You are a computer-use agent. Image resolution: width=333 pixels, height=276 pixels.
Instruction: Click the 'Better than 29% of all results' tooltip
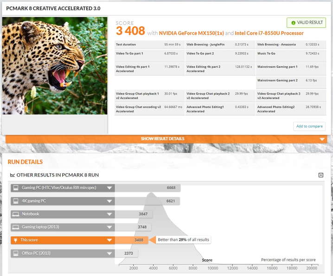(183, 240)
